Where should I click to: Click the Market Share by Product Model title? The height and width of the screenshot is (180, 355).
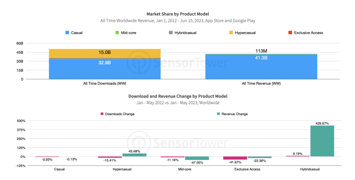[178, 14]
